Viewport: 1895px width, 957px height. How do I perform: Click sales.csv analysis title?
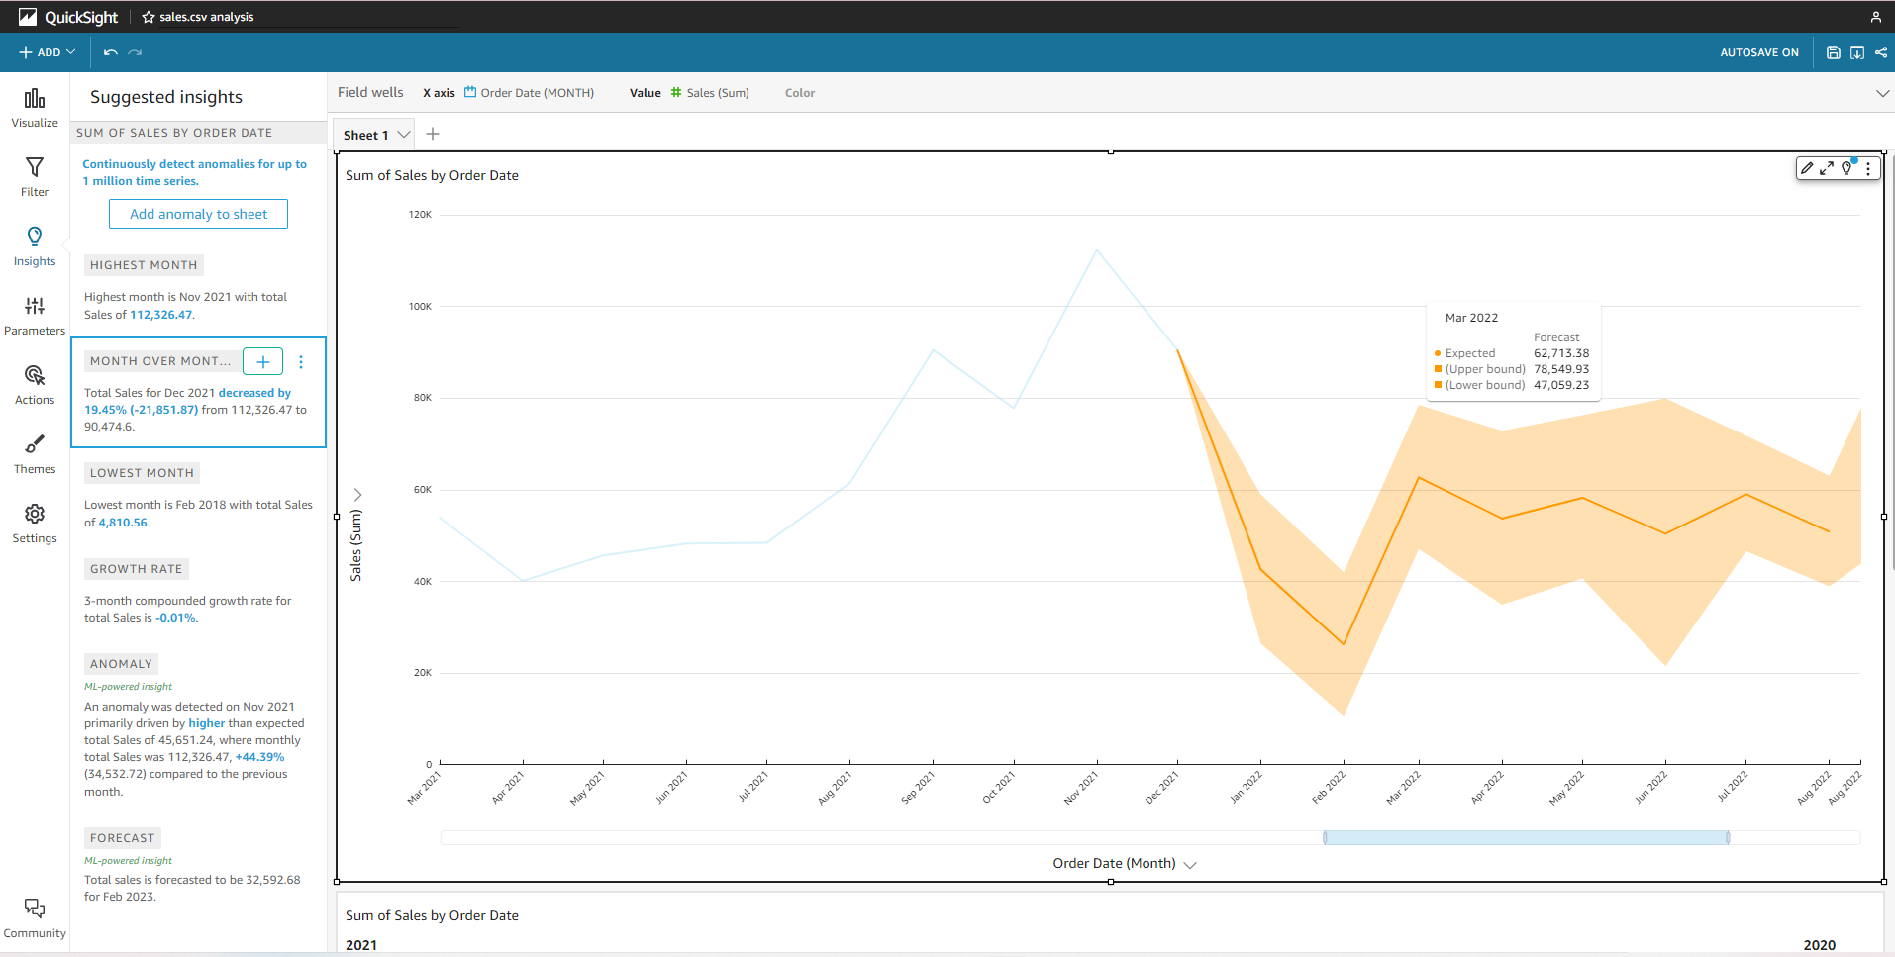click(207, 17)
